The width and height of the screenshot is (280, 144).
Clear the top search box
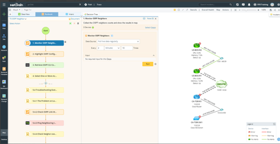(x=80, y=4)
